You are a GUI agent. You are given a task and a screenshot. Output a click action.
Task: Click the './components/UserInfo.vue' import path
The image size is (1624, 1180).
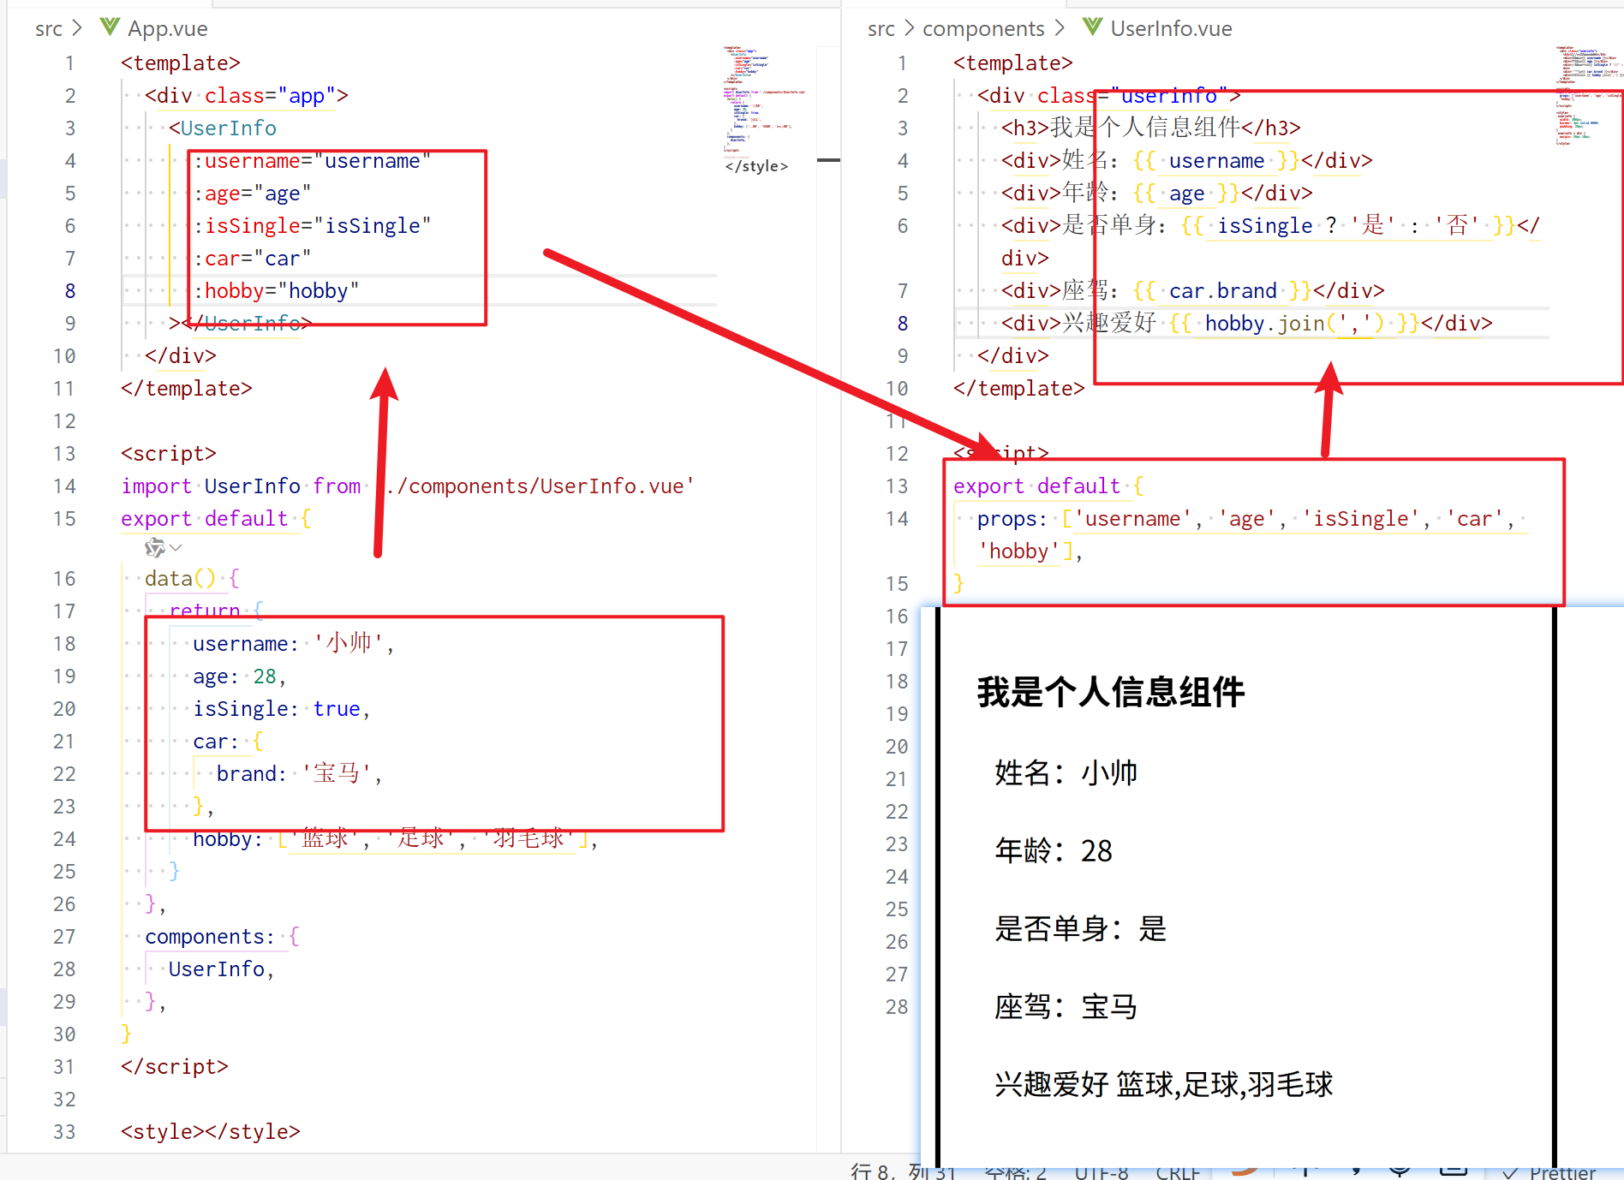point(540,486)
